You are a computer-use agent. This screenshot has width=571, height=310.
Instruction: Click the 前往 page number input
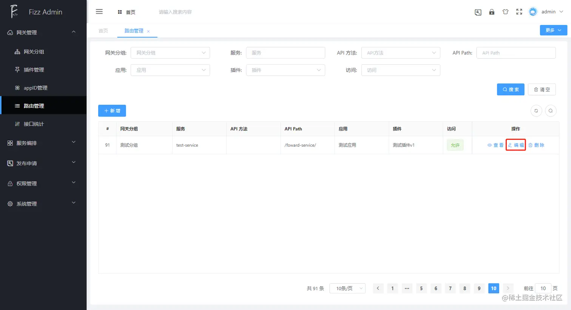543,288
